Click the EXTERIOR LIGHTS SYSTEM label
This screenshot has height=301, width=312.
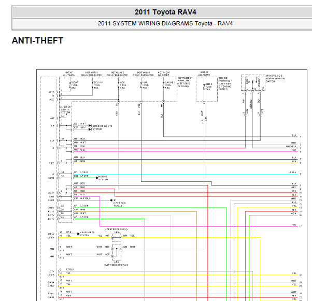[65, 110]
